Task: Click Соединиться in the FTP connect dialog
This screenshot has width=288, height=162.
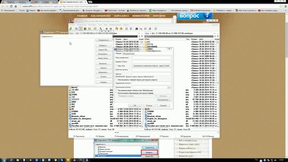Action: tap(103, 40)
